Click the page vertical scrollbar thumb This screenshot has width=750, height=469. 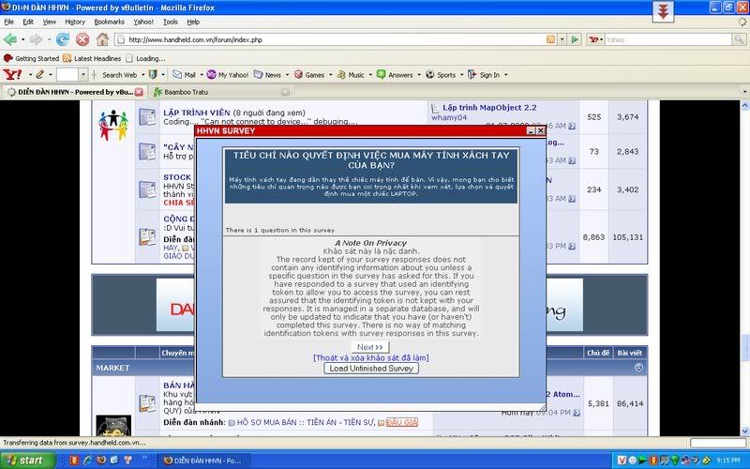(744, 347)
